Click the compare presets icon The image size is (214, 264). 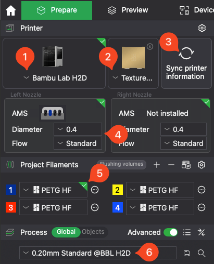click(x=202, y=232)
